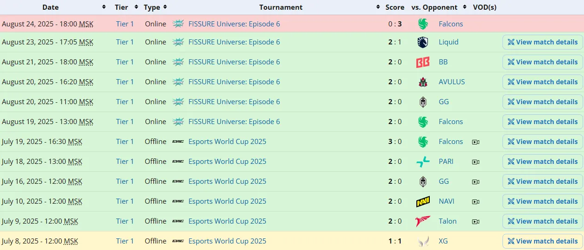Click the XG team logo

(x=423, y=241)
